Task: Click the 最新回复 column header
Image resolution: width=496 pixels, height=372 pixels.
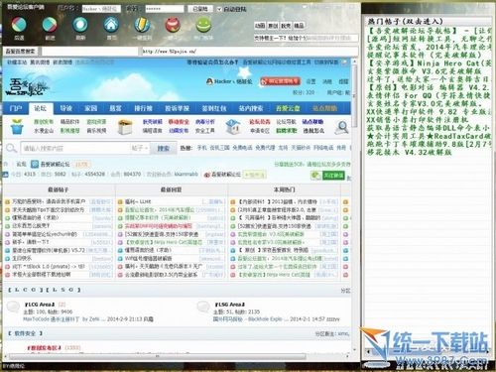Action: [171, 189]
